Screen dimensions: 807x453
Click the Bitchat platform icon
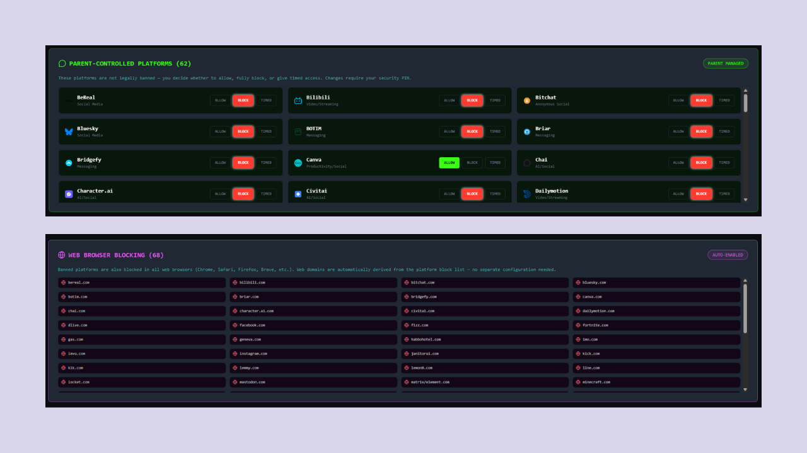(x=527, y=101)
